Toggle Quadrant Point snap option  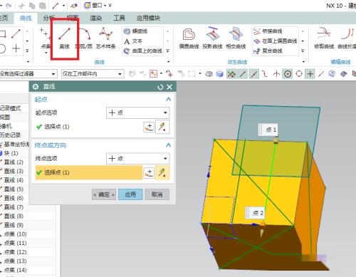pos(299,74)
